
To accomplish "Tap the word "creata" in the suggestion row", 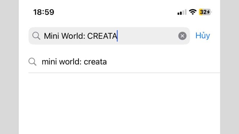I will coord(95,62).
